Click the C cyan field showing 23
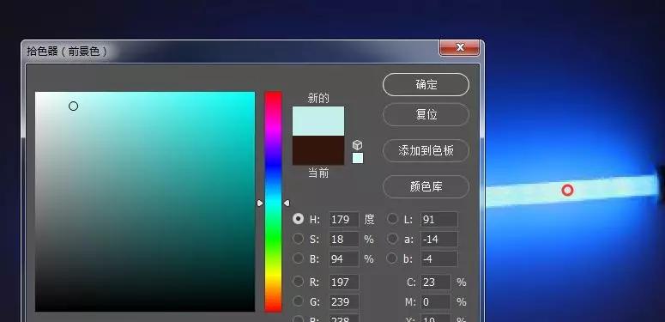The width and height of the screenshot is (665, 322). click(x=436, y=283)
